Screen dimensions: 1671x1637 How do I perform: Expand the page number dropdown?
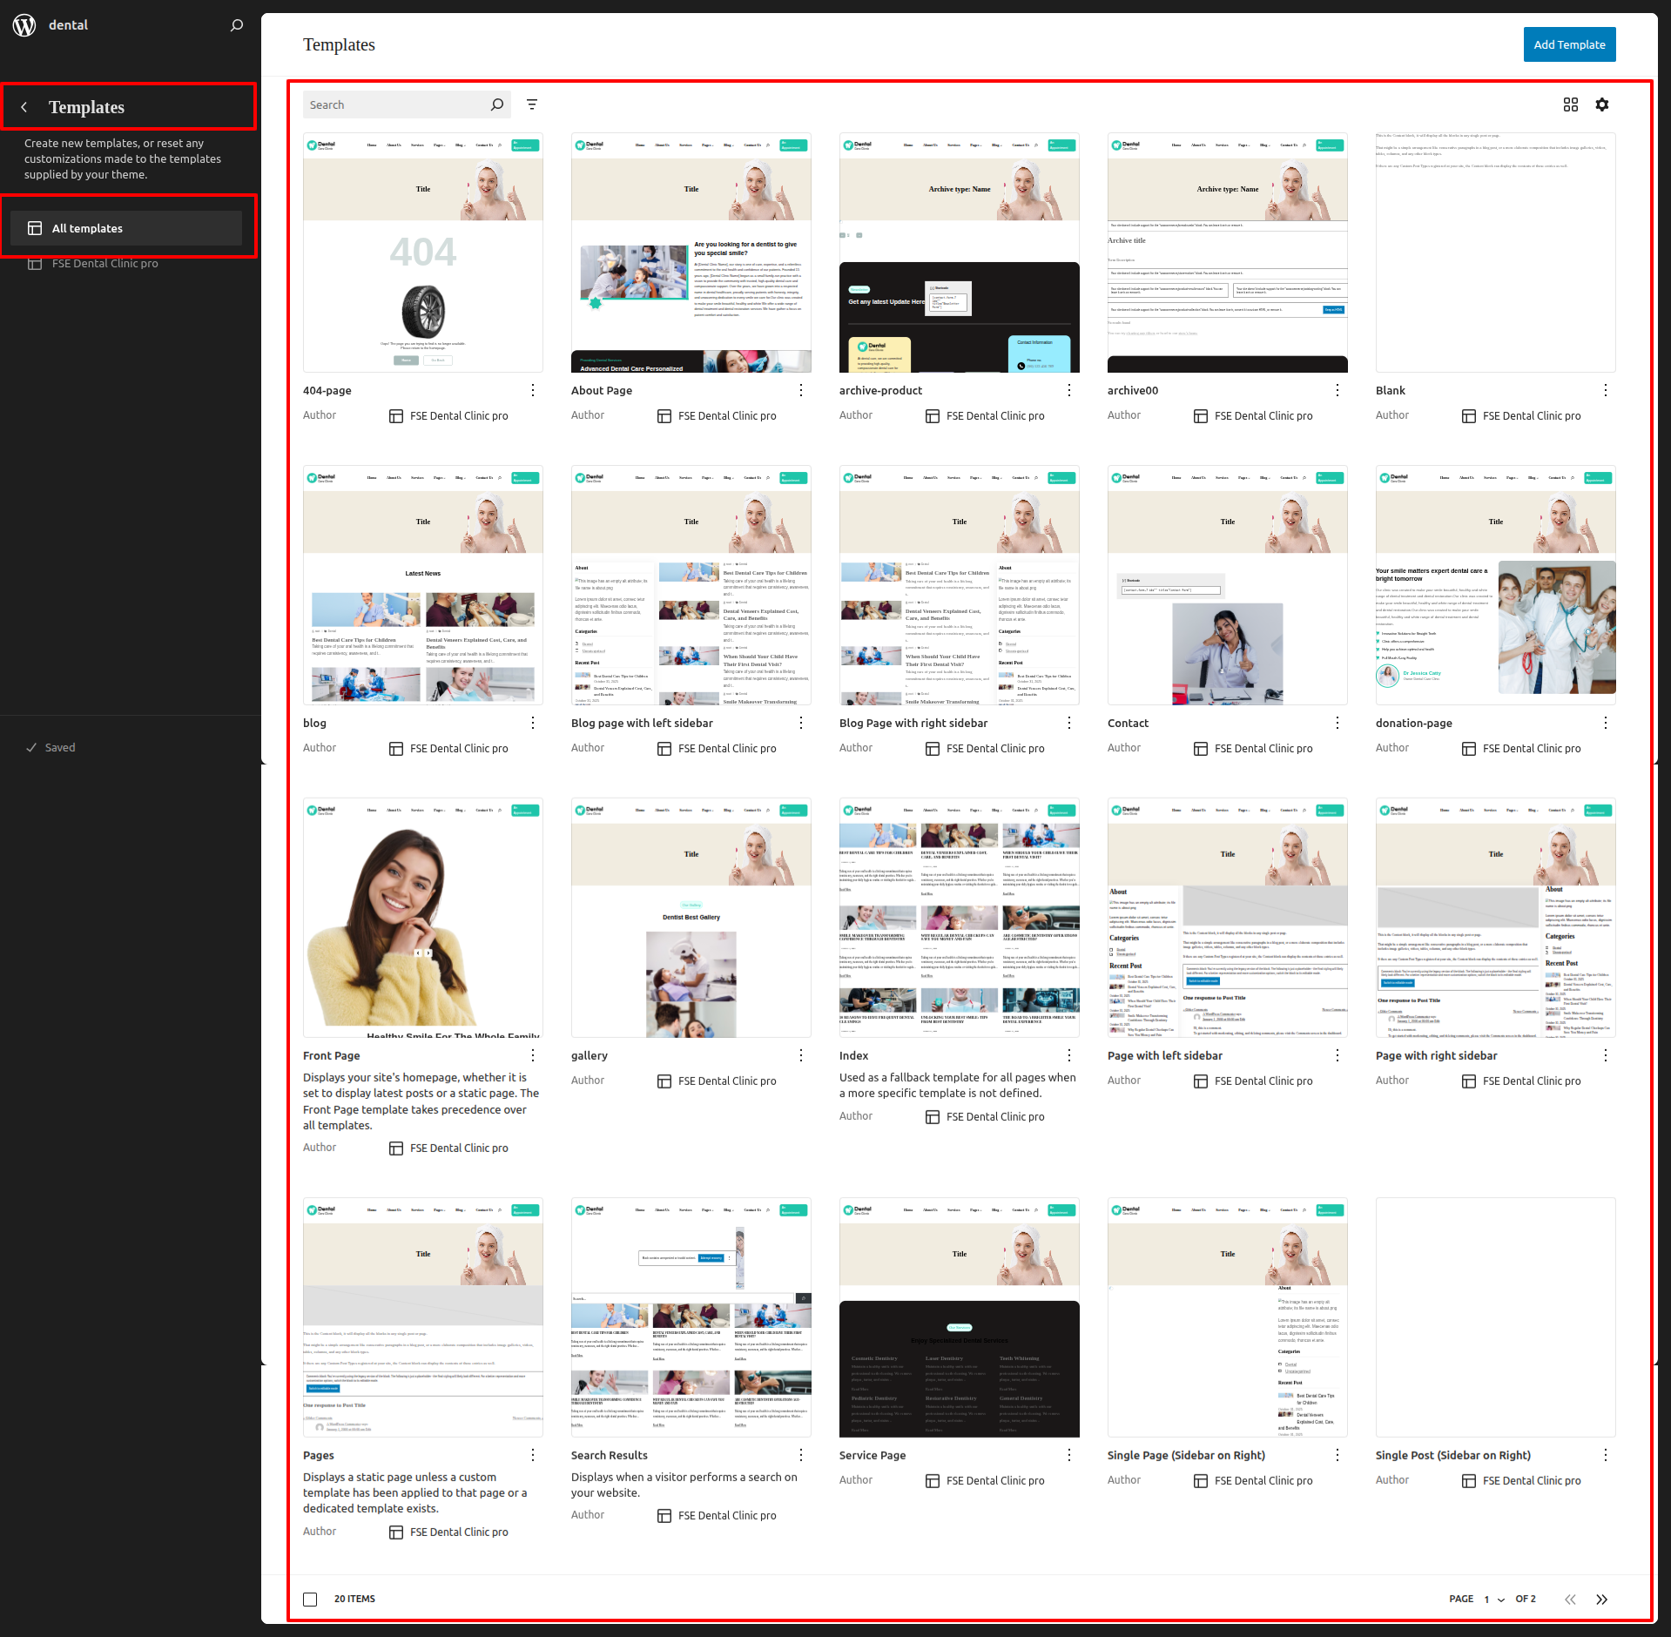click(x=1493, y=1600)
